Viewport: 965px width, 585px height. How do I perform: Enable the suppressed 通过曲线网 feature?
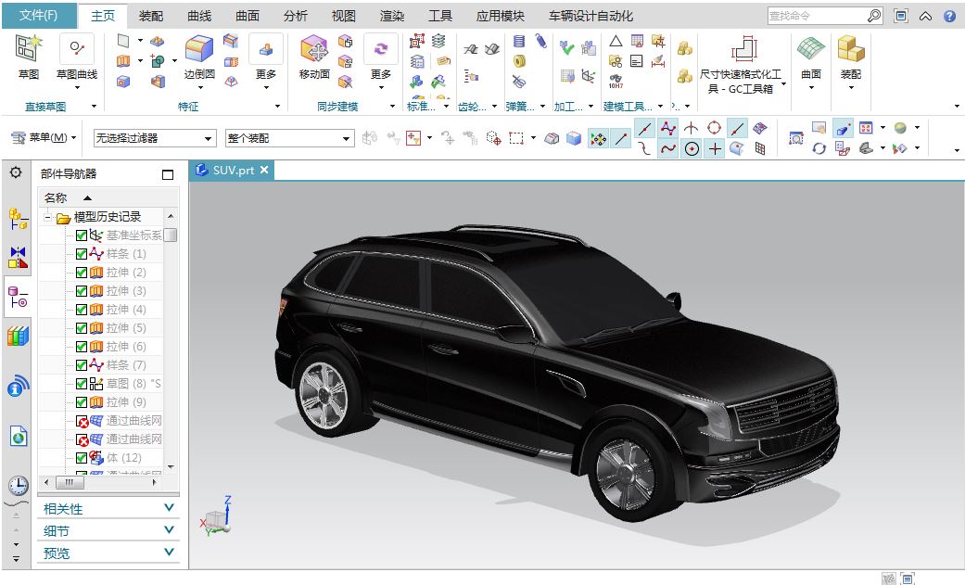[x=83, y=420]
